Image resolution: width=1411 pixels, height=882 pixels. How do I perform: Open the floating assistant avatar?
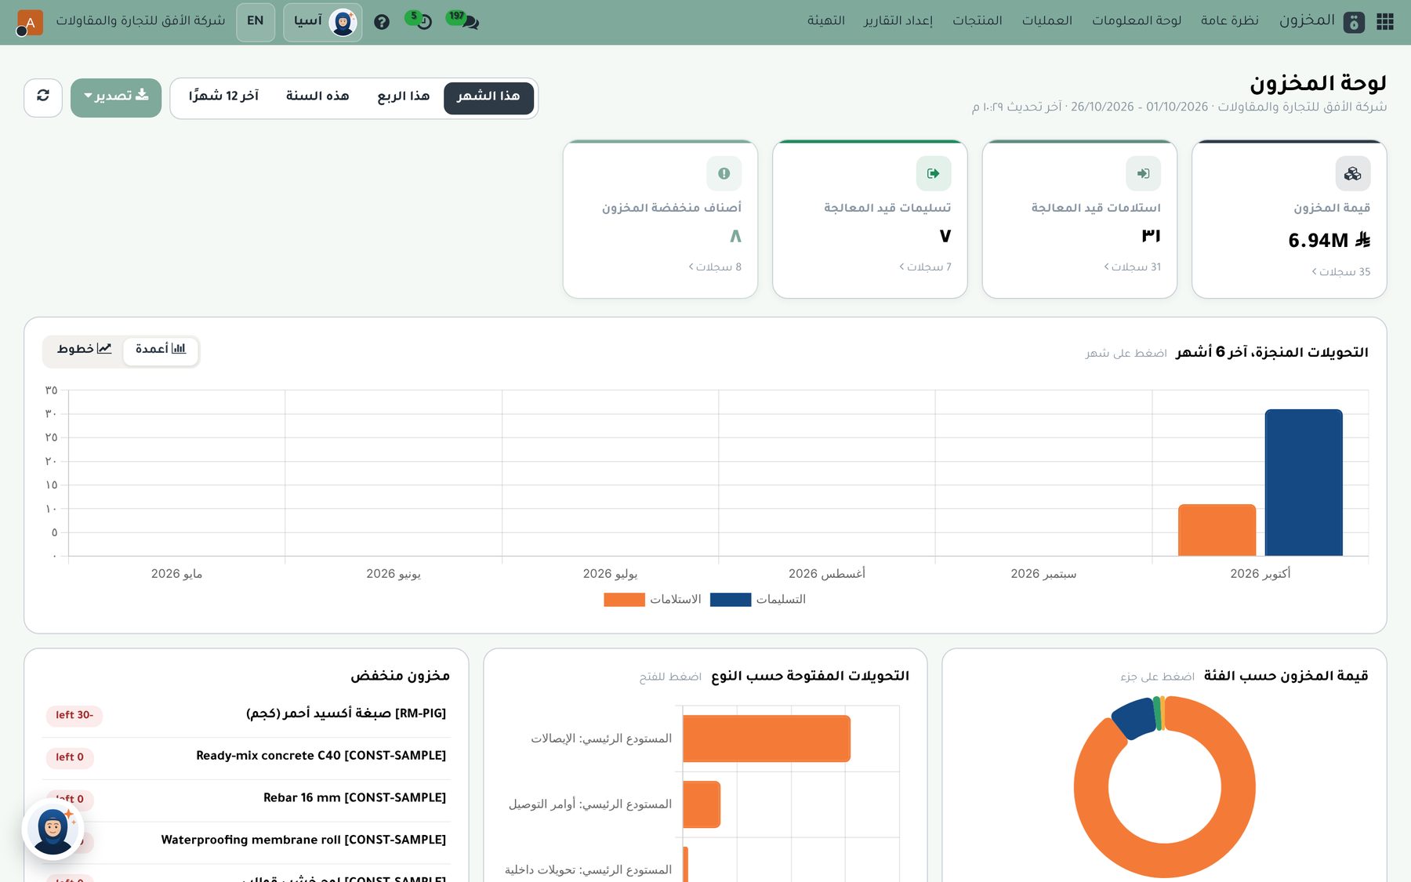coord(53,829)
